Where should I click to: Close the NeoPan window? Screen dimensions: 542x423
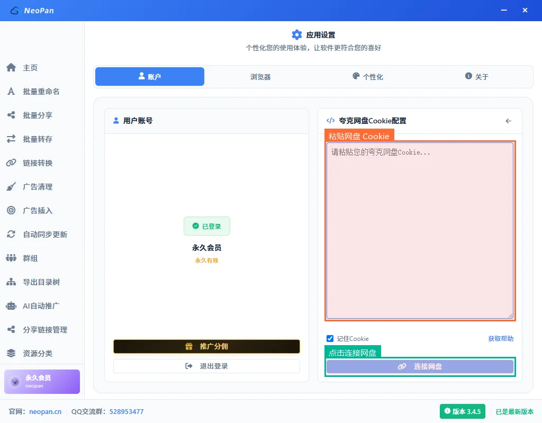point(525,11)
